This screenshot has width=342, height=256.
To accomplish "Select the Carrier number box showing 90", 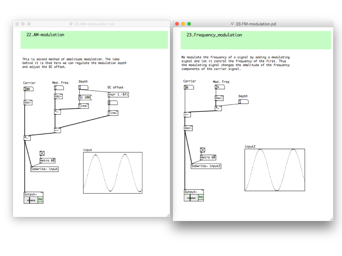I will (x=188, y=87).
